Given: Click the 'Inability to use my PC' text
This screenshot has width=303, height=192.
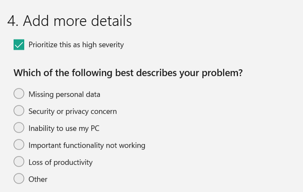Looking at the screenshot, I should [64, 128].
